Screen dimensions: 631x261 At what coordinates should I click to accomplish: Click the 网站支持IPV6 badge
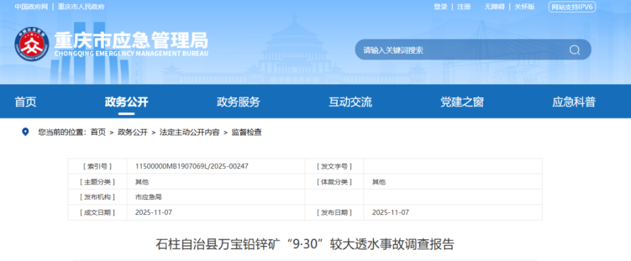pyautogui.click(x=572, y=7)
